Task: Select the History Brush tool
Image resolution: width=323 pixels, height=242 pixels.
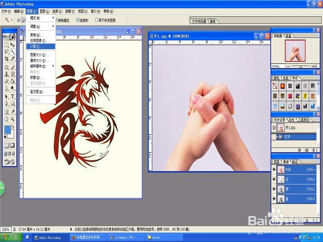Action: (13, 74)
